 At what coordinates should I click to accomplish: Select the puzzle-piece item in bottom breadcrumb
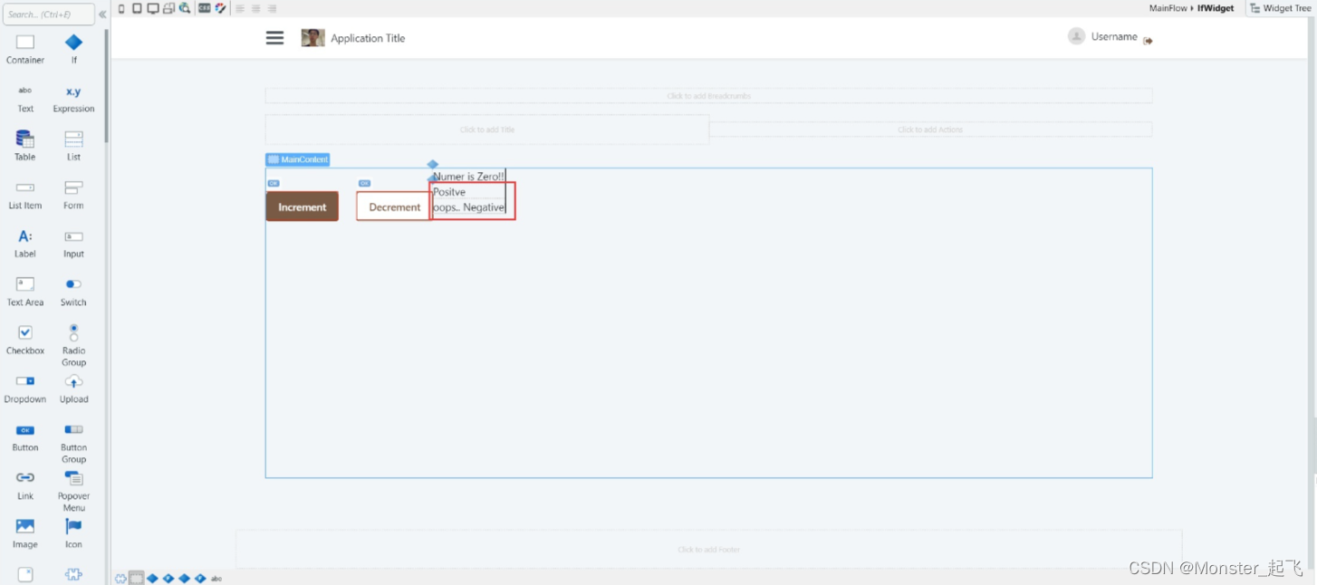tap(120, 578)
